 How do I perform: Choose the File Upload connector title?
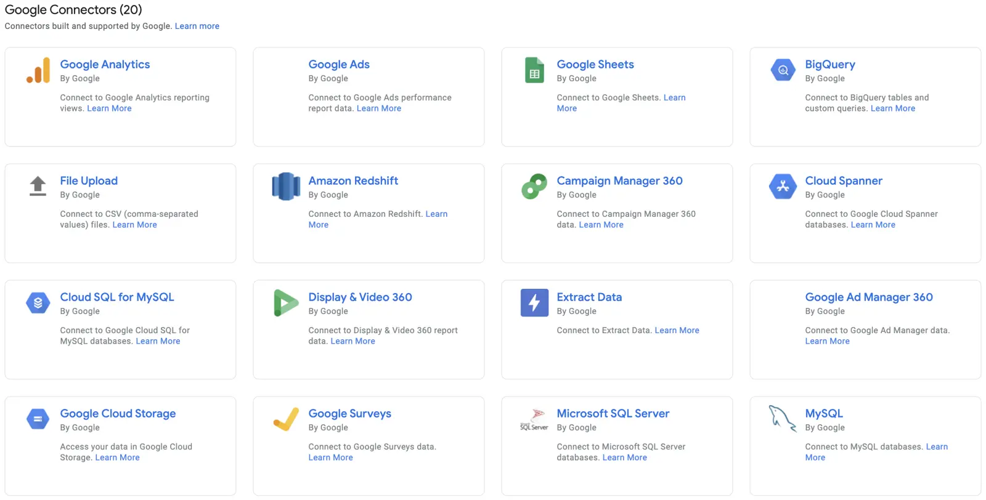click(x=89, y=181)
